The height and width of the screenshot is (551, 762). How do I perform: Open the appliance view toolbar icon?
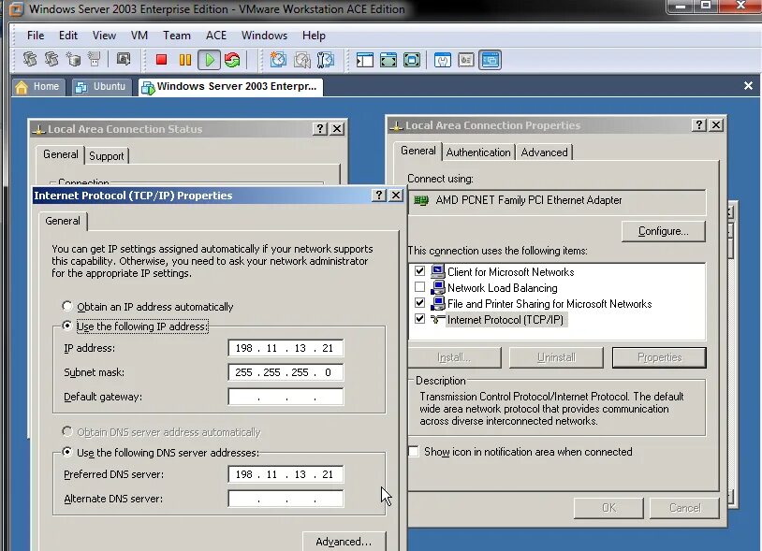(466, 60)
